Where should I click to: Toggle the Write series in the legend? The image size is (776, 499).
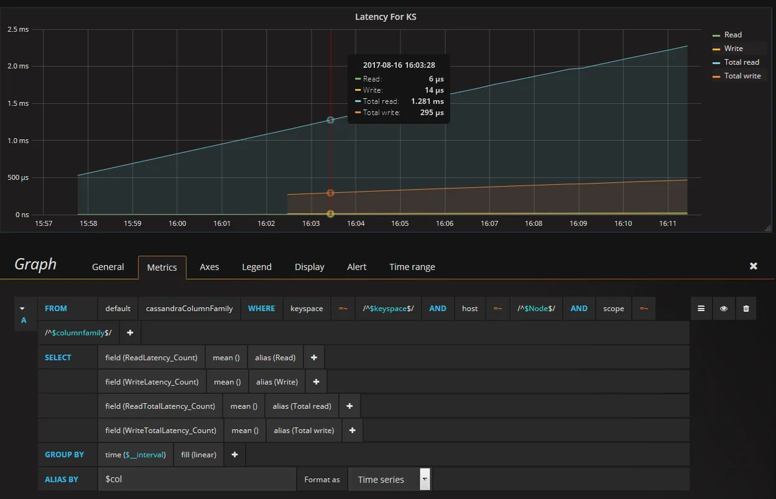[734, 49]
